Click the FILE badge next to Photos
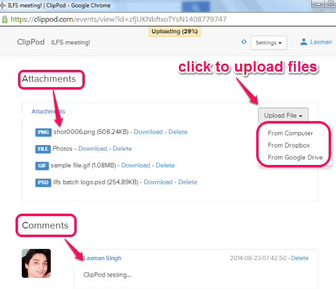This screenshot has height=289, width=336. click(43, 149)
